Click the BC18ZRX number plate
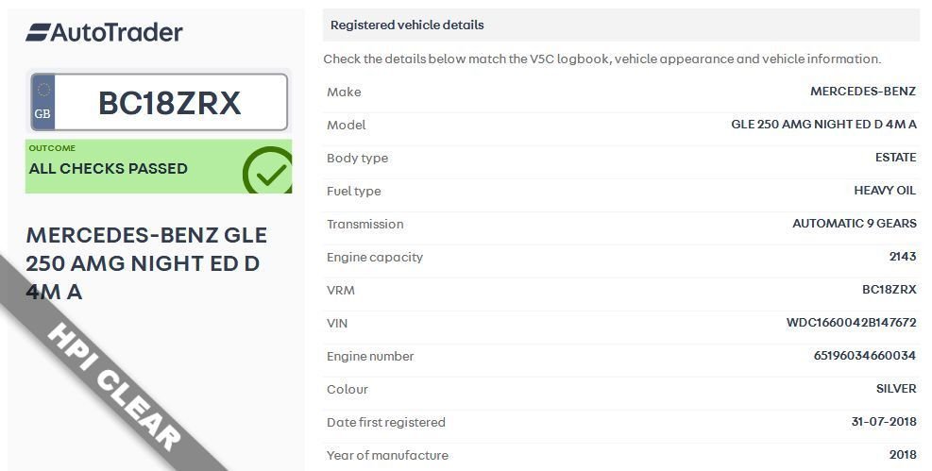The height and width of the screenshot is (471, 932). point(160,102)
